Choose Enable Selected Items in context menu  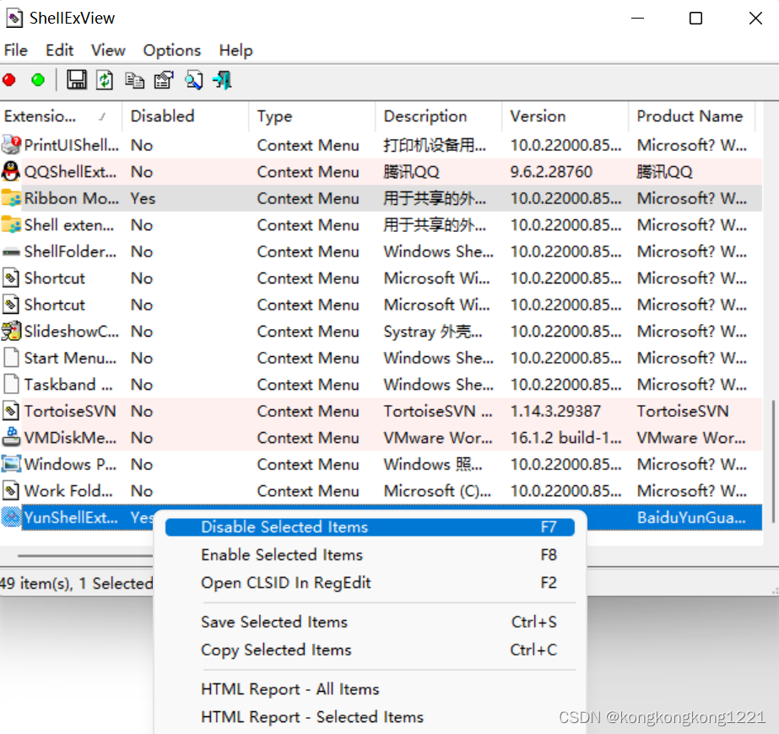(370, 555)
